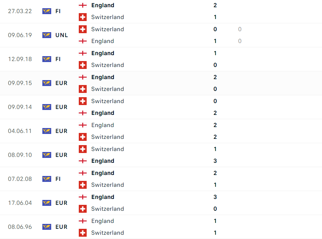This screenshot has height=239, width=322.
Task: Open the 08.06.96 match date
Action: [x=20, y=227]
